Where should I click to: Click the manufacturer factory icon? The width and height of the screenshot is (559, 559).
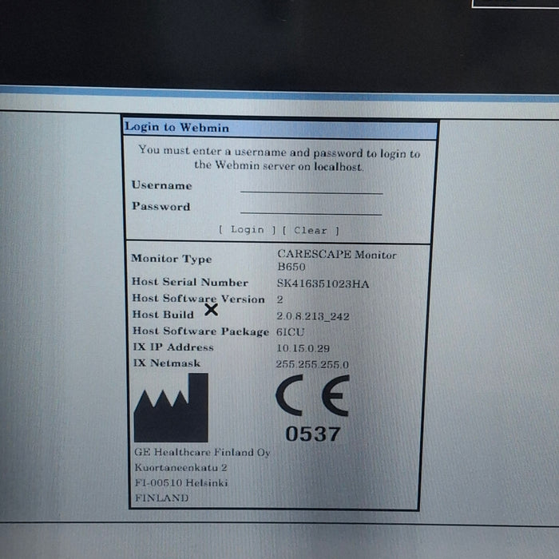click(171, 407)
